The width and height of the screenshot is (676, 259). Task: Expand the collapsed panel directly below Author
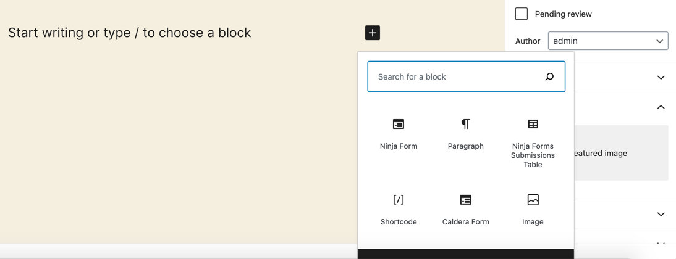pos(661,78)
